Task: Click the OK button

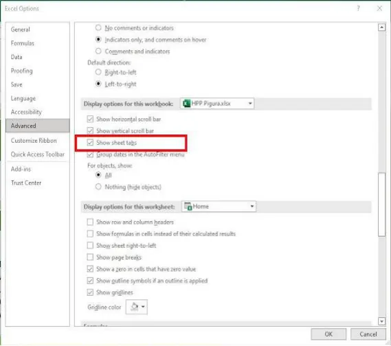Action: pyautogui.click(x=328, y=334)
